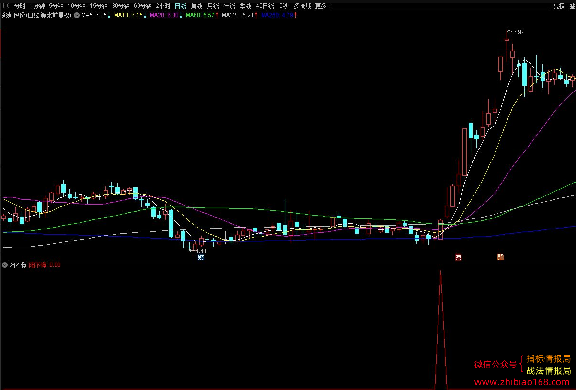Switch to the 分时 tab
The image size is (576, 390).
point(20,6)
